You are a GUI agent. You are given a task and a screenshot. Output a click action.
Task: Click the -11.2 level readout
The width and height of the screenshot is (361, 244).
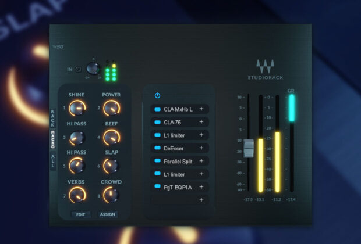pyautogui.click(x=276, y=199)
